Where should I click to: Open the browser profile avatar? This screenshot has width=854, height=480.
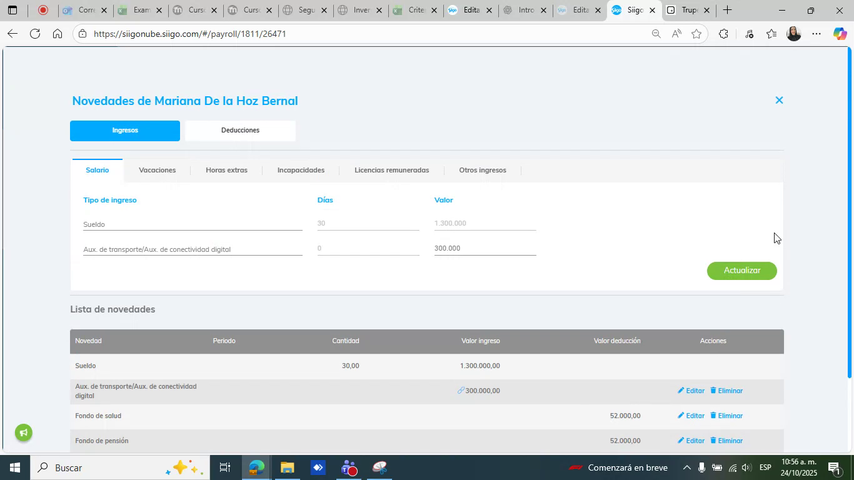point(793,34)
